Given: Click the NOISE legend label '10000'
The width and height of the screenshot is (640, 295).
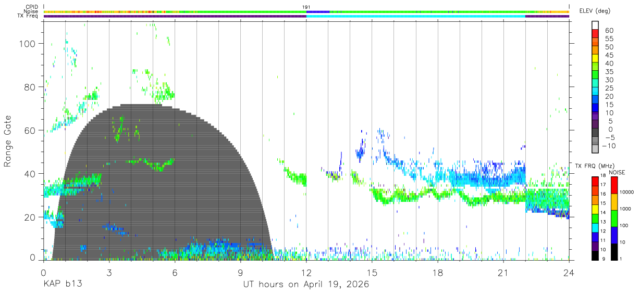Looking at the screenshot, I should (626, 193).
